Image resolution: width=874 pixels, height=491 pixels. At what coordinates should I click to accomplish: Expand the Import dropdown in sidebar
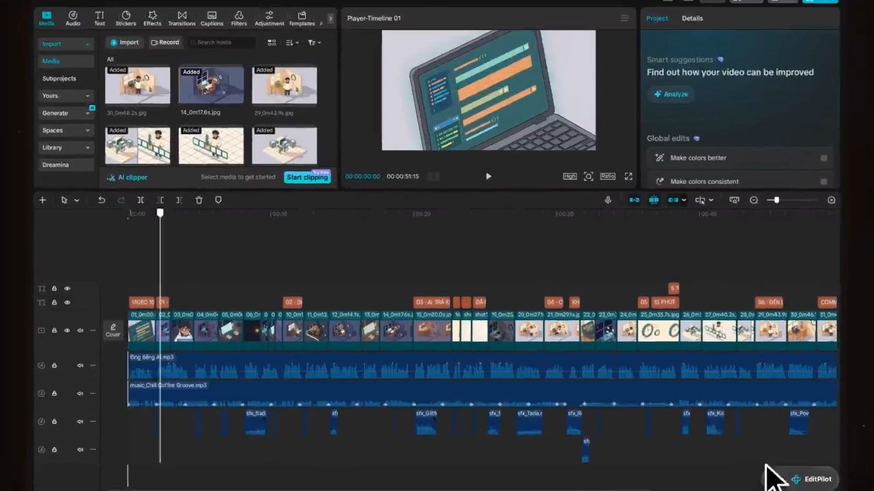(x=87, y=44)
